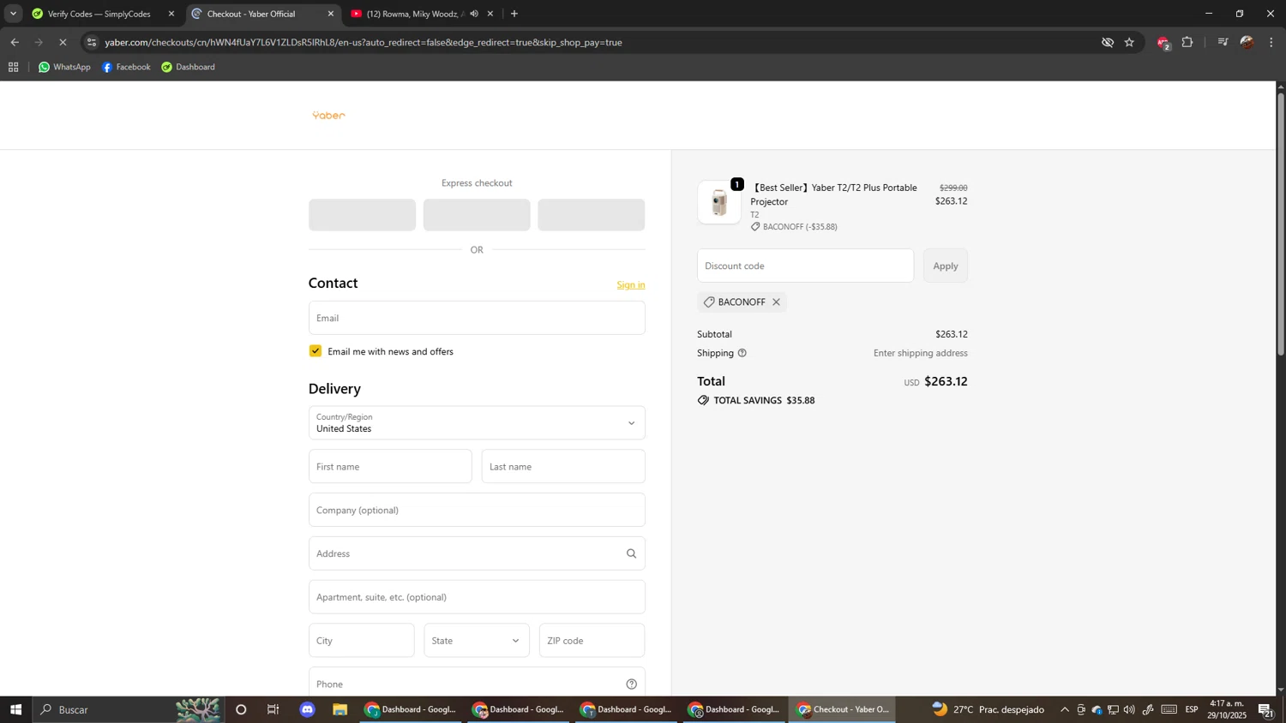Open the notification center icon
Screen dimensions: 1286x723
[x=1265, y=709]
